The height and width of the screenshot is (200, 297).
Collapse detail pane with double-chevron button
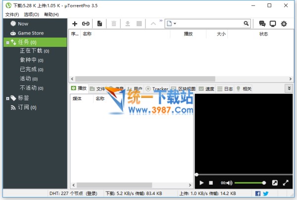tap(289, 88)
